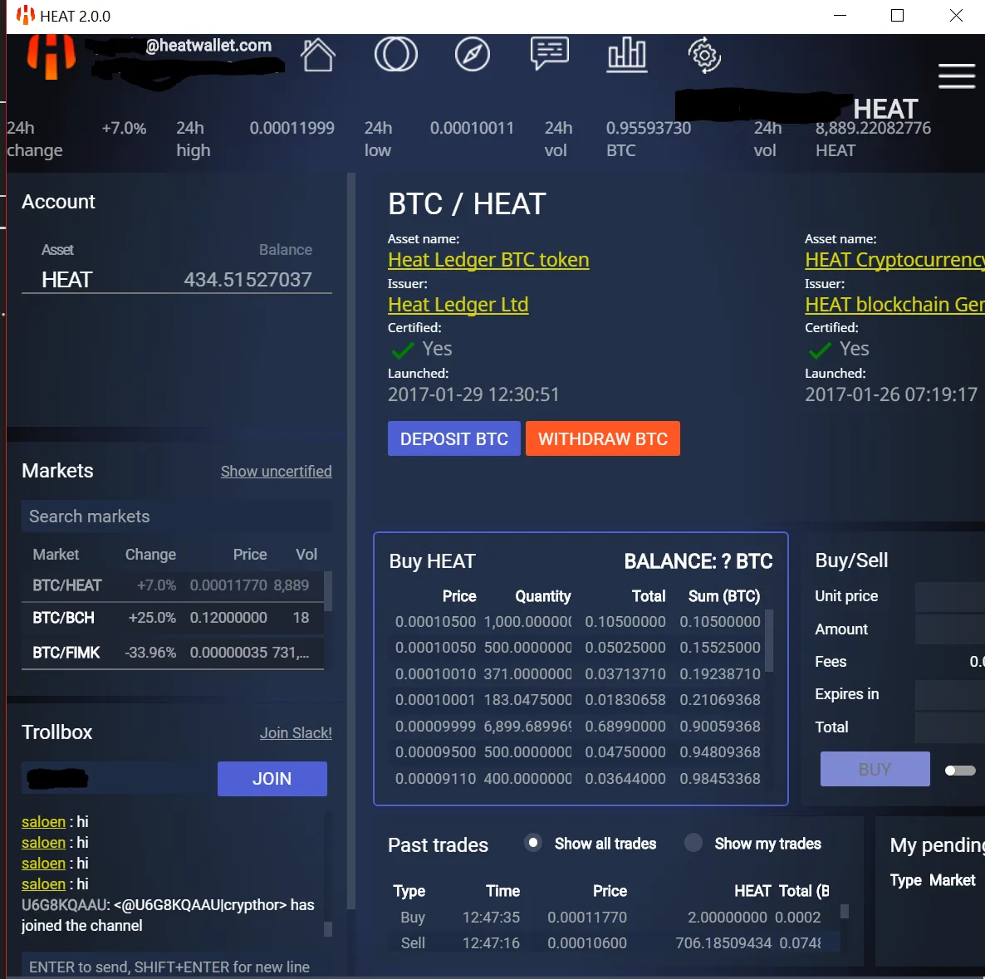Minimize the HEAT 2.0.0 window

point(840,16)
